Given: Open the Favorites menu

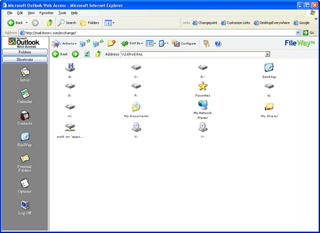Looking at the screenshot, I should tap(46, 13).
